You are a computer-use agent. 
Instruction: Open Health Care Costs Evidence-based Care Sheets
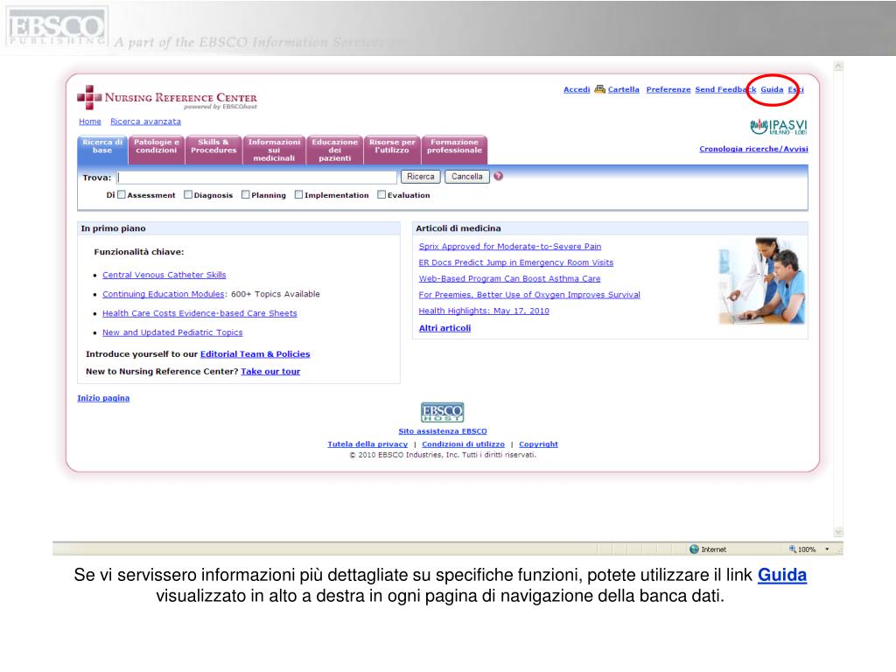pos(199,313)
